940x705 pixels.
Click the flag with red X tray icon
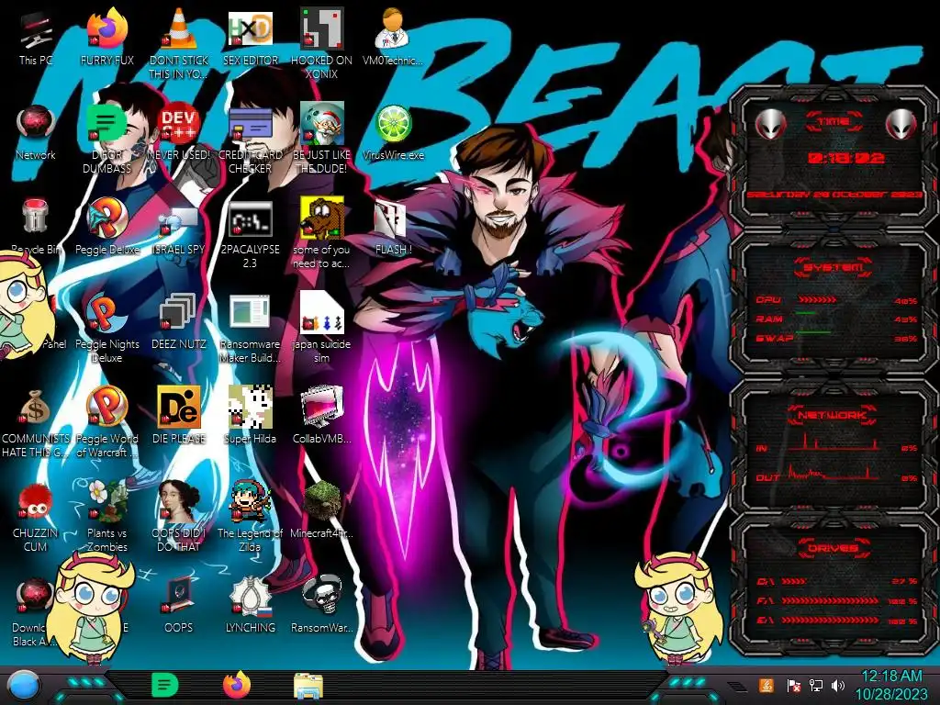[794, 685]
